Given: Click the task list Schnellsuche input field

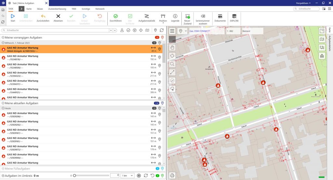Looking at the screenshot, I should click(x=55, y=30).
